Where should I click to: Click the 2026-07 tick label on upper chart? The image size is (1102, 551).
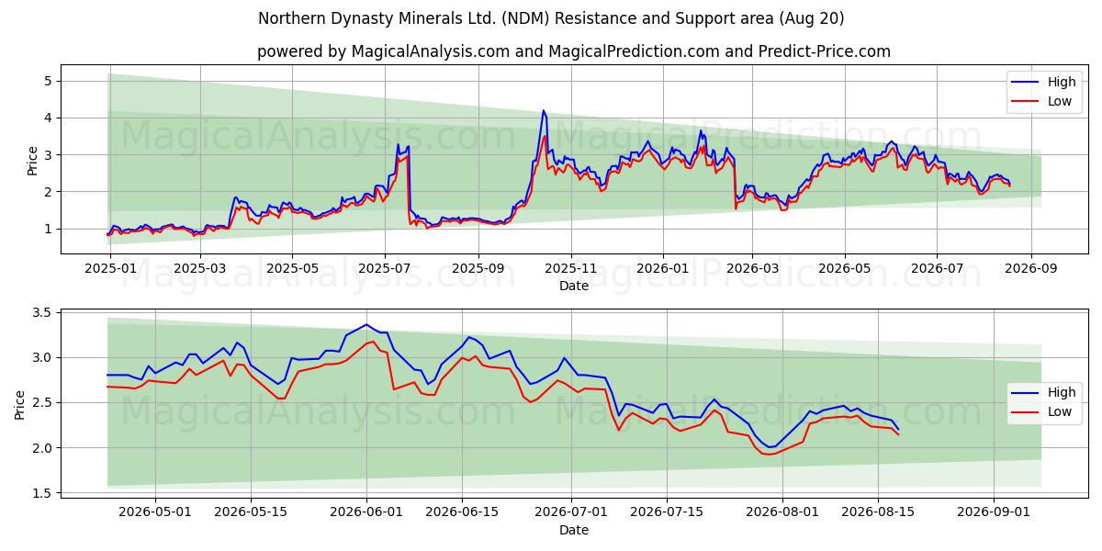click(936, 267)
